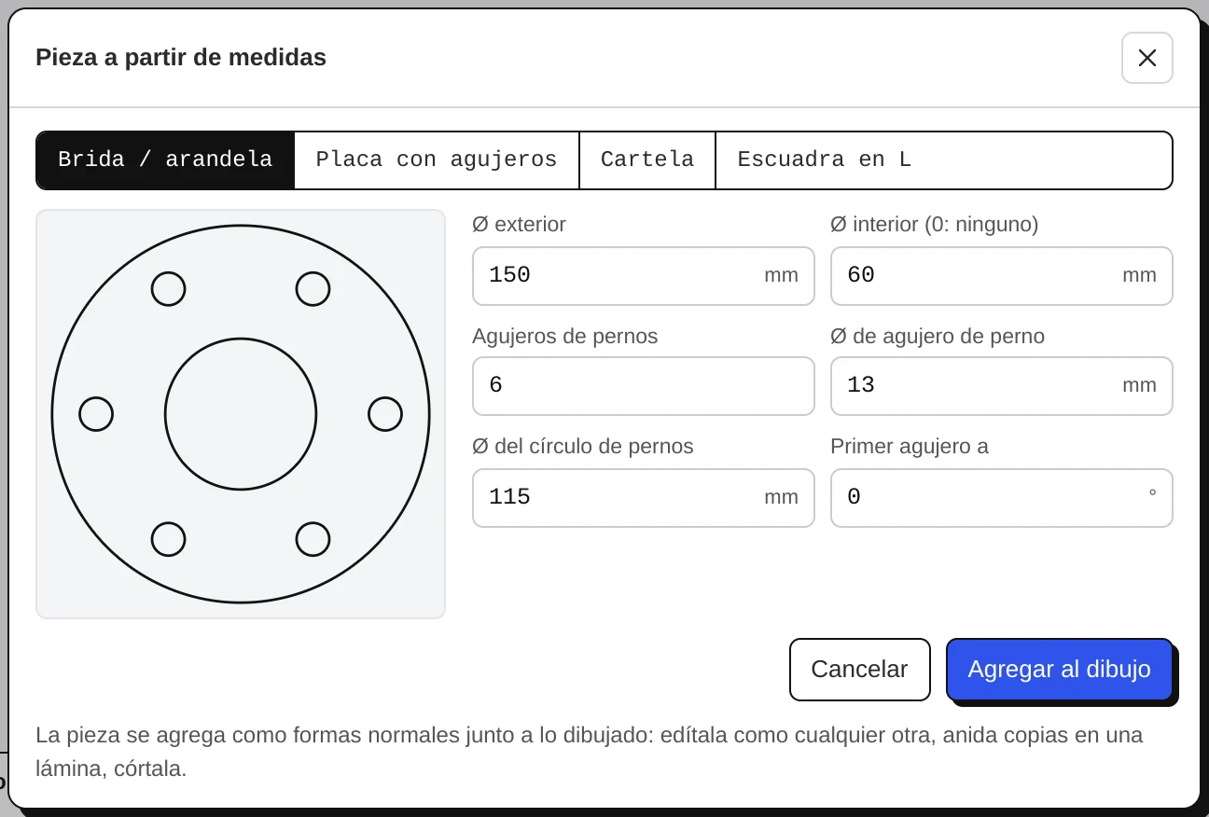Screen dimensions: 1209x817
Task: Select the Brida / arandela tab
Action: (x=165, y=160)
